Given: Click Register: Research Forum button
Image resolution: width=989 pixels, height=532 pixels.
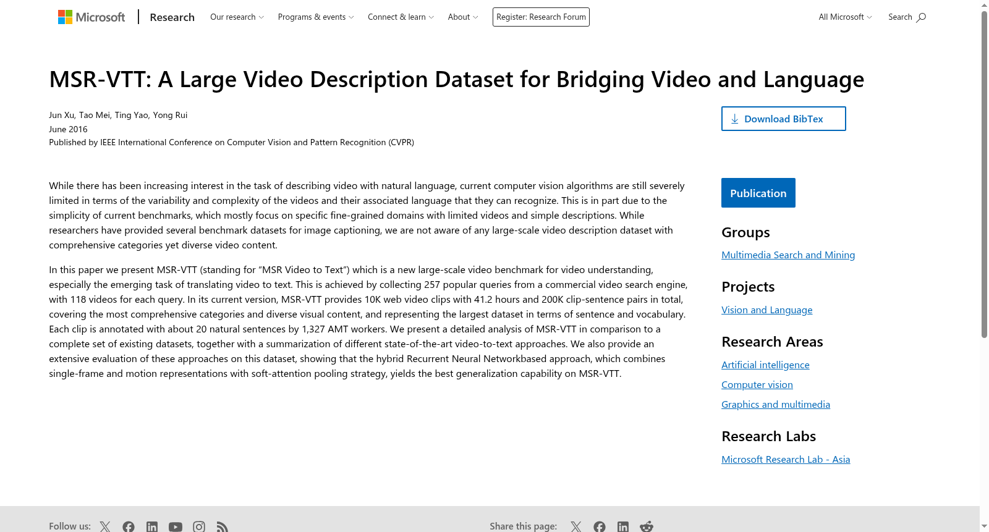Looking at the screenshot, I should click(541, 17).
